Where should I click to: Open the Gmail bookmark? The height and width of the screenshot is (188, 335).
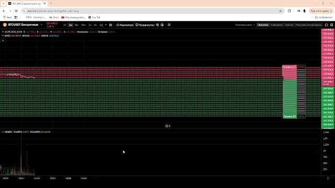[54, 17]
